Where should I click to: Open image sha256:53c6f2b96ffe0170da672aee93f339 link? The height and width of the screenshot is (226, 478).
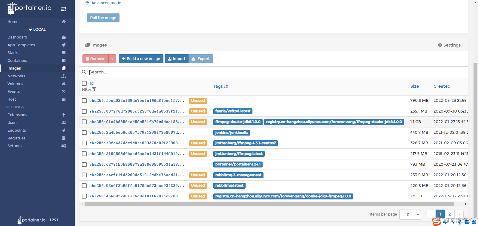pos(137,186)
